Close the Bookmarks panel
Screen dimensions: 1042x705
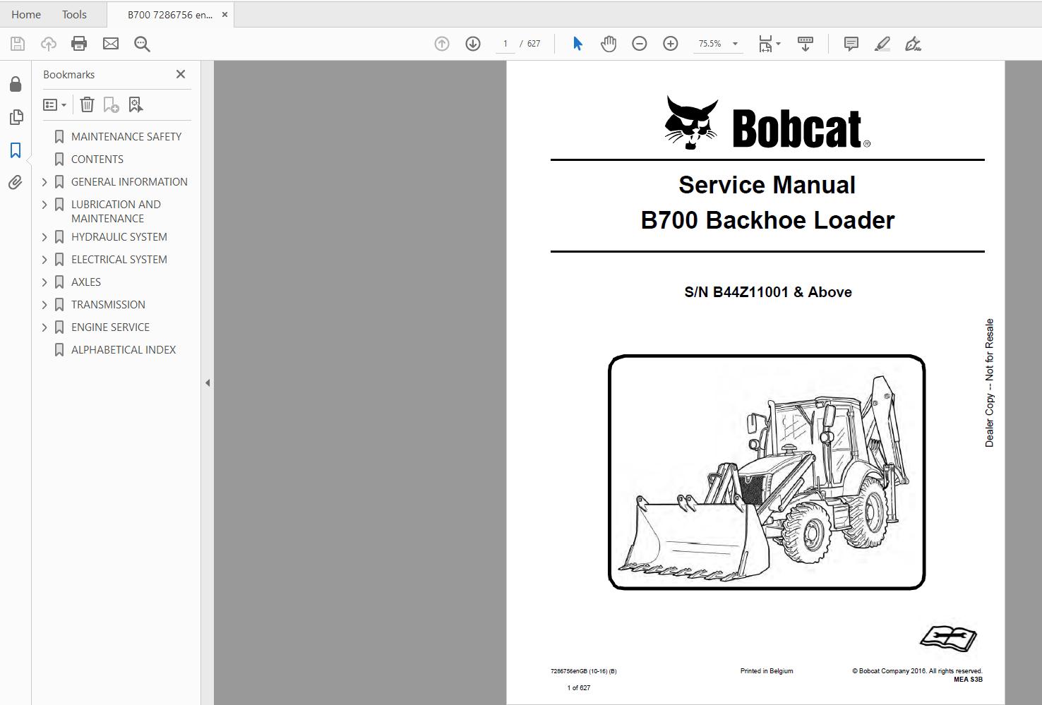pos(181,74)
